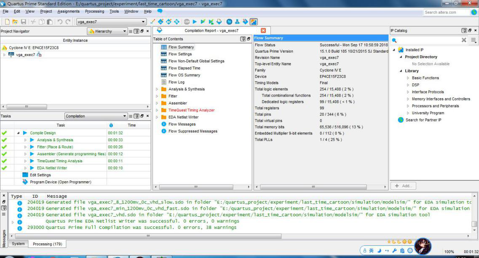Click the anime avatar in the system tray
The image size is (479, 258).
pyautogui.click(x=423, y=246)
